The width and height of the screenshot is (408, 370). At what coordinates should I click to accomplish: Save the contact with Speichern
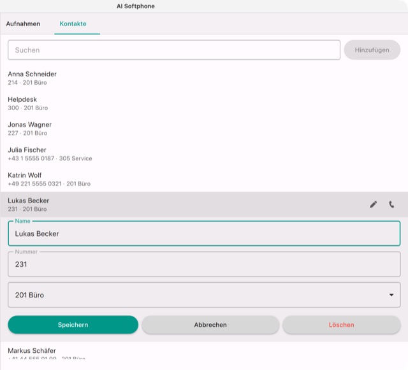click(73, 325)
